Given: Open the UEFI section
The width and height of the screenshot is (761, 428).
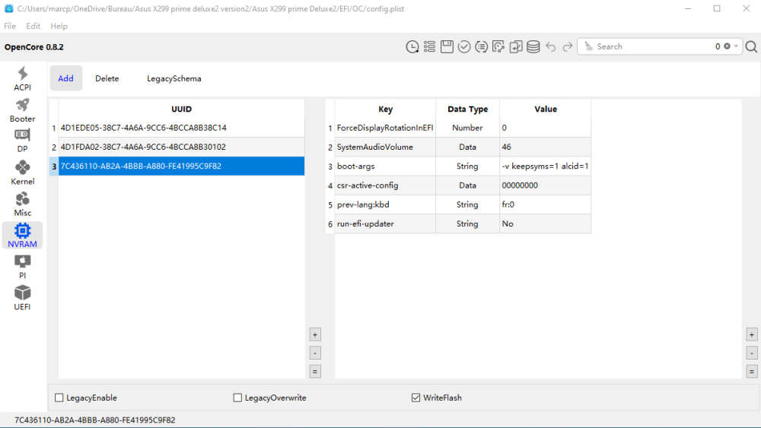Looking at the screenshot, I should [x=22, y=298].
